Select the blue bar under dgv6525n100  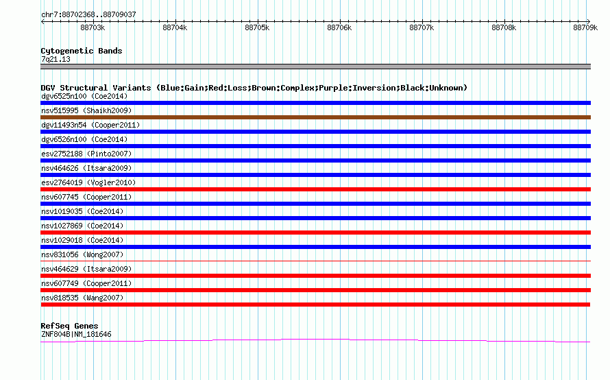pyautogui.click(x=315, y=103)
